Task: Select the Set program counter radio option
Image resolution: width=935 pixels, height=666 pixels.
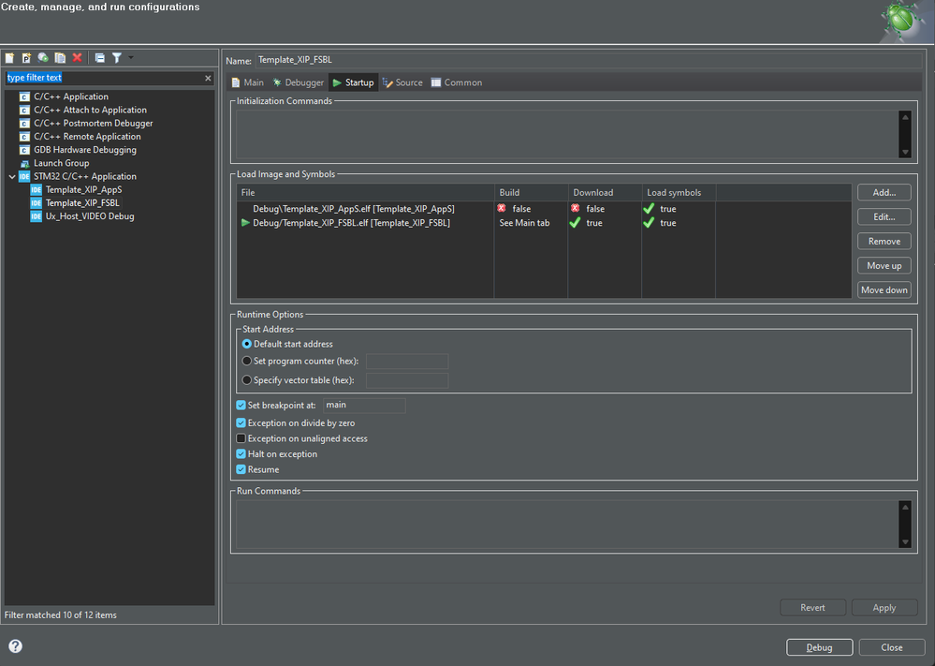Action: pos(247,361)
